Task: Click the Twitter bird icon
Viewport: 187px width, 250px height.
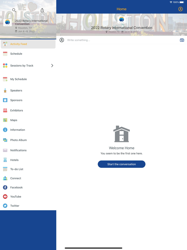Action: [x=5, y=206]
